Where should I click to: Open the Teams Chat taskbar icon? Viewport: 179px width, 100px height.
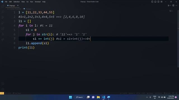(x=93, y=97)
